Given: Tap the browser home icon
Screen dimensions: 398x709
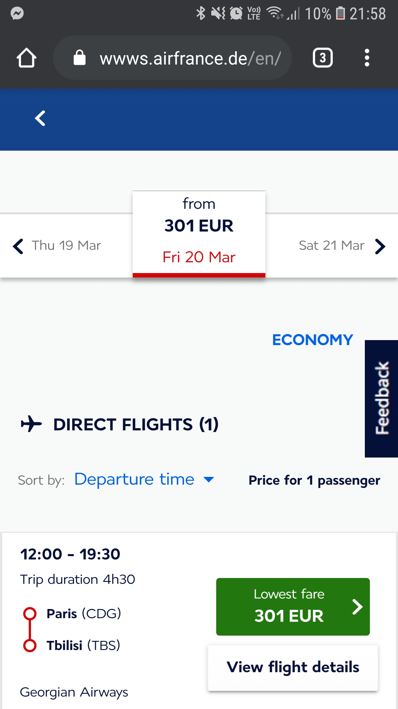Looking at the screenshot, I should 27,58.
